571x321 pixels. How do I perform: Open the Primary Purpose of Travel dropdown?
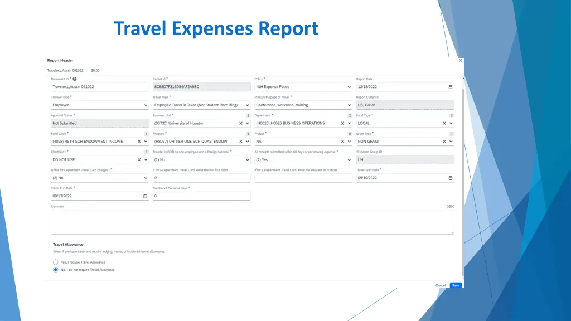click(303, 105)
